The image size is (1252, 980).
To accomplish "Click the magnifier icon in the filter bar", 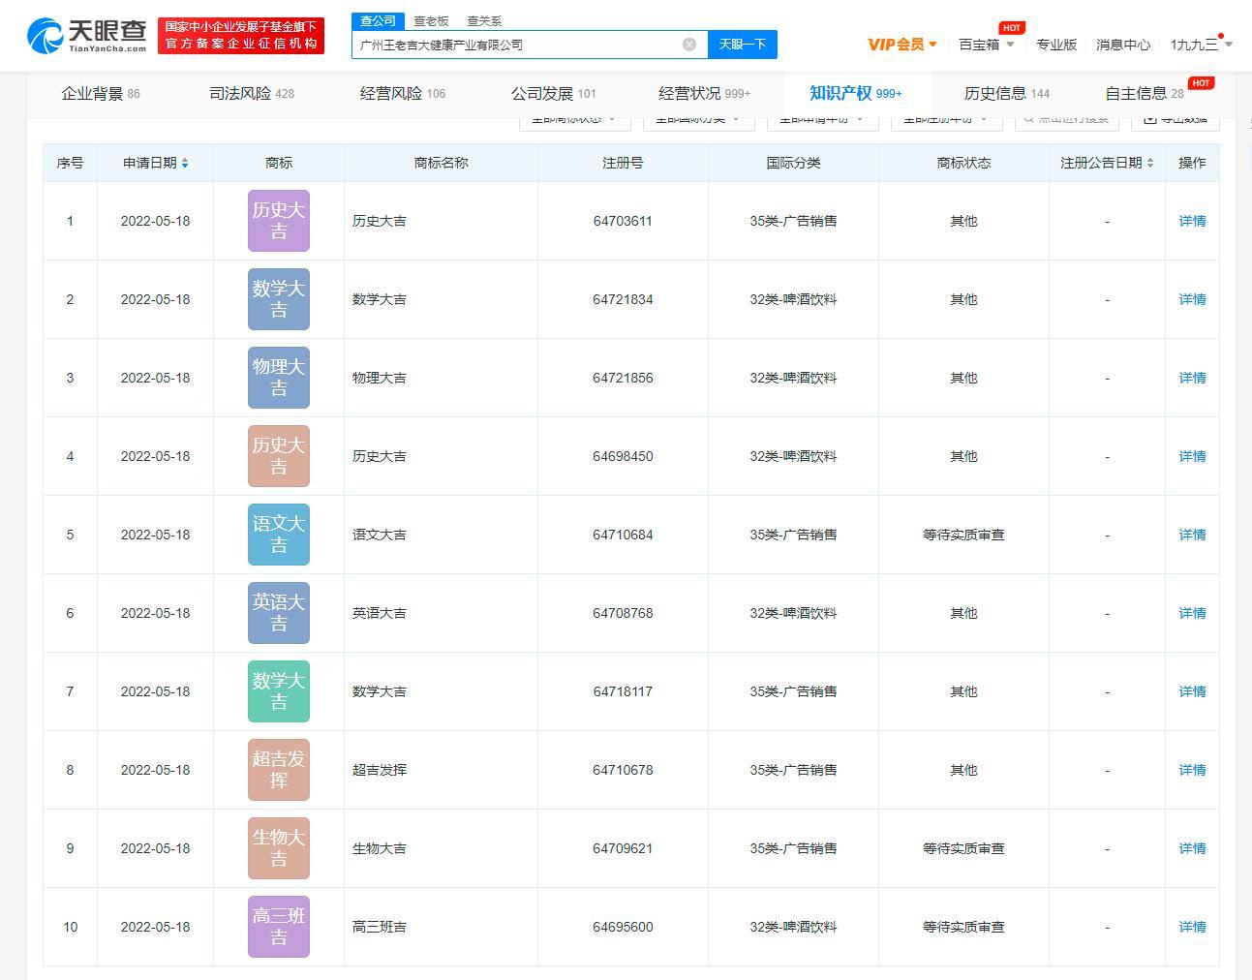I will (x=1028, y=118).
